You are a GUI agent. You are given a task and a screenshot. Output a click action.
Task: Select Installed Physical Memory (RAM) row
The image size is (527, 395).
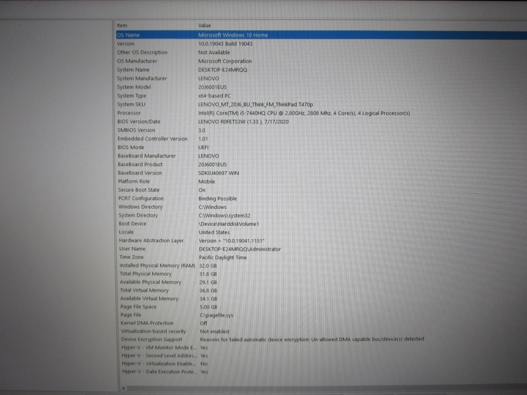coord(157,265)
